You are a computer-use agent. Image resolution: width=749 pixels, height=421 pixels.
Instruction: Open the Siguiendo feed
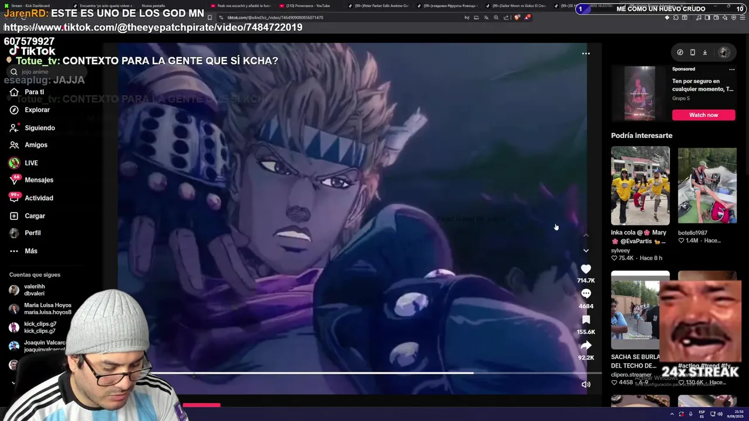[x=32, y=128]
